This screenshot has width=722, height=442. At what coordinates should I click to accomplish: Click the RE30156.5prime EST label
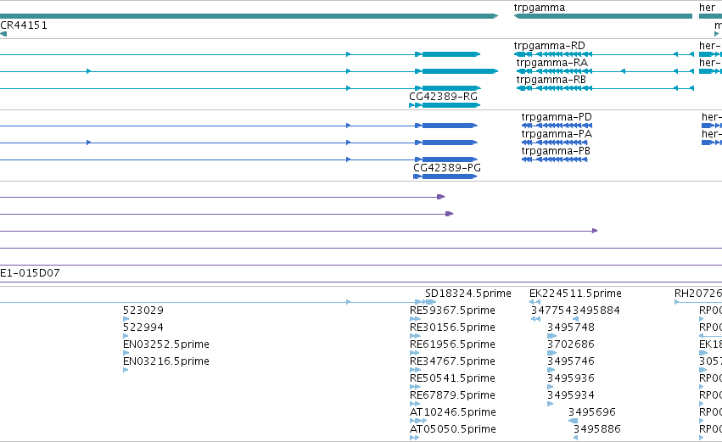pos(452,327)
